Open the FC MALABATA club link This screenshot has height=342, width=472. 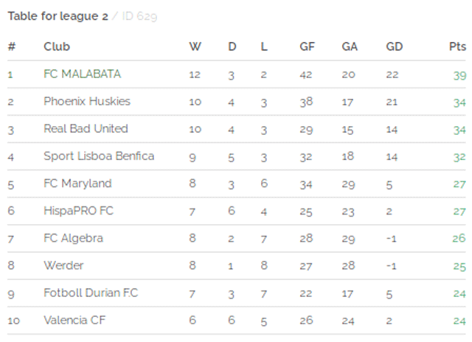pos(82,74)
